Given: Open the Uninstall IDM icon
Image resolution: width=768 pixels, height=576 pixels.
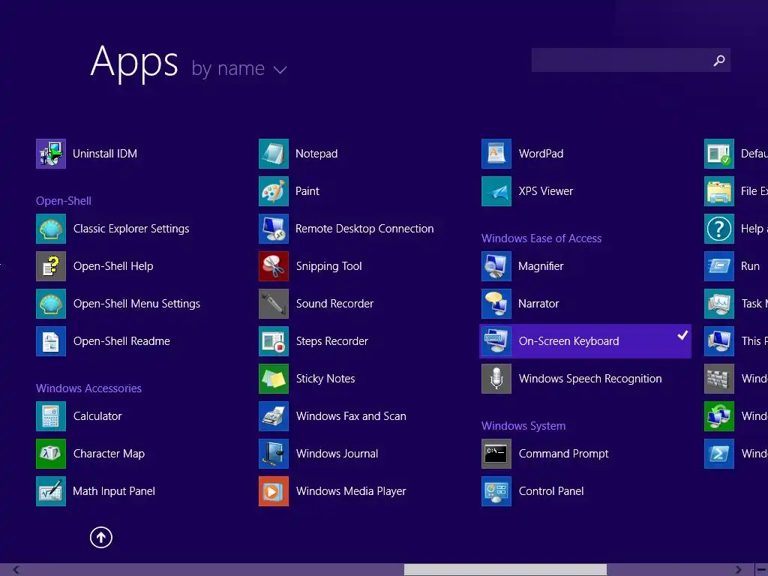Looking at the screenshot, I should point(51,154).
